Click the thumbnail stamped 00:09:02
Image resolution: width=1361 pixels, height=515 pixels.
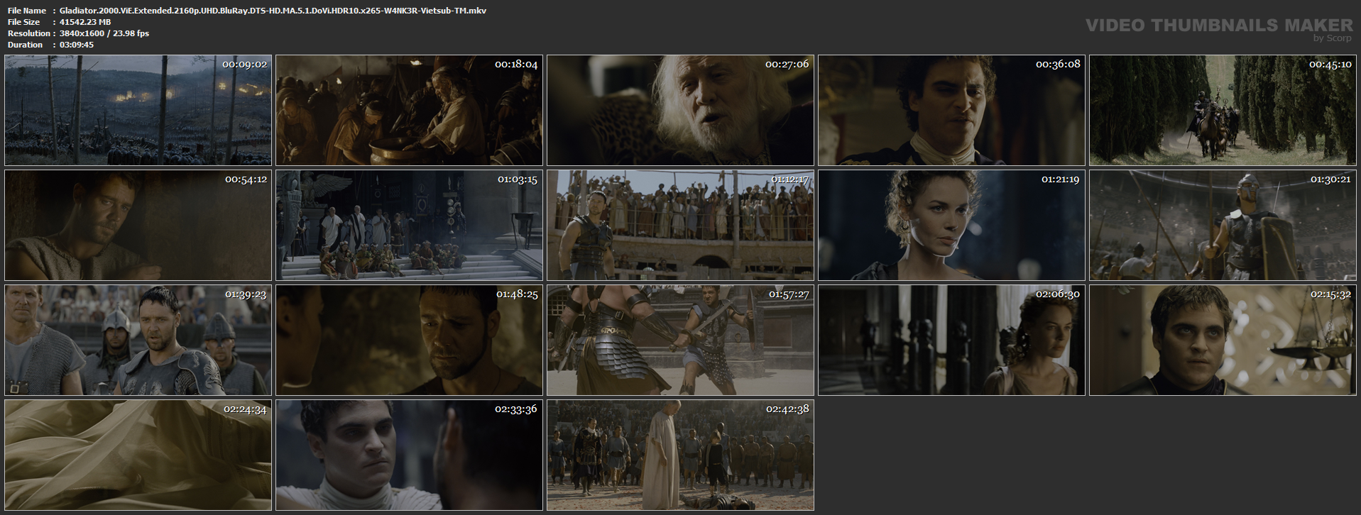pos(138,110)
